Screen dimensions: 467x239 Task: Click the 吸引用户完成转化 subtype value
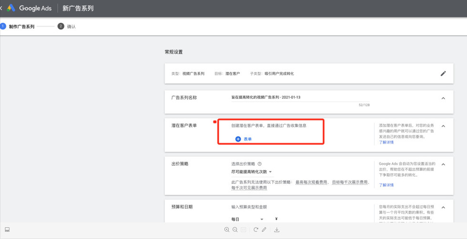[x=279, y=74]
